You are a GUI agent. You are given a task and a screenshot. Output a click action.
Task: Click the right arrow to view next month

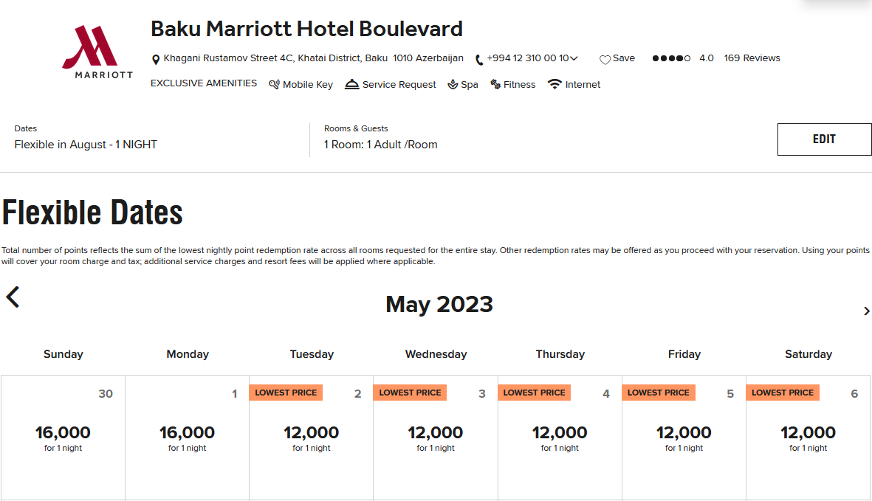coord(866,311)
